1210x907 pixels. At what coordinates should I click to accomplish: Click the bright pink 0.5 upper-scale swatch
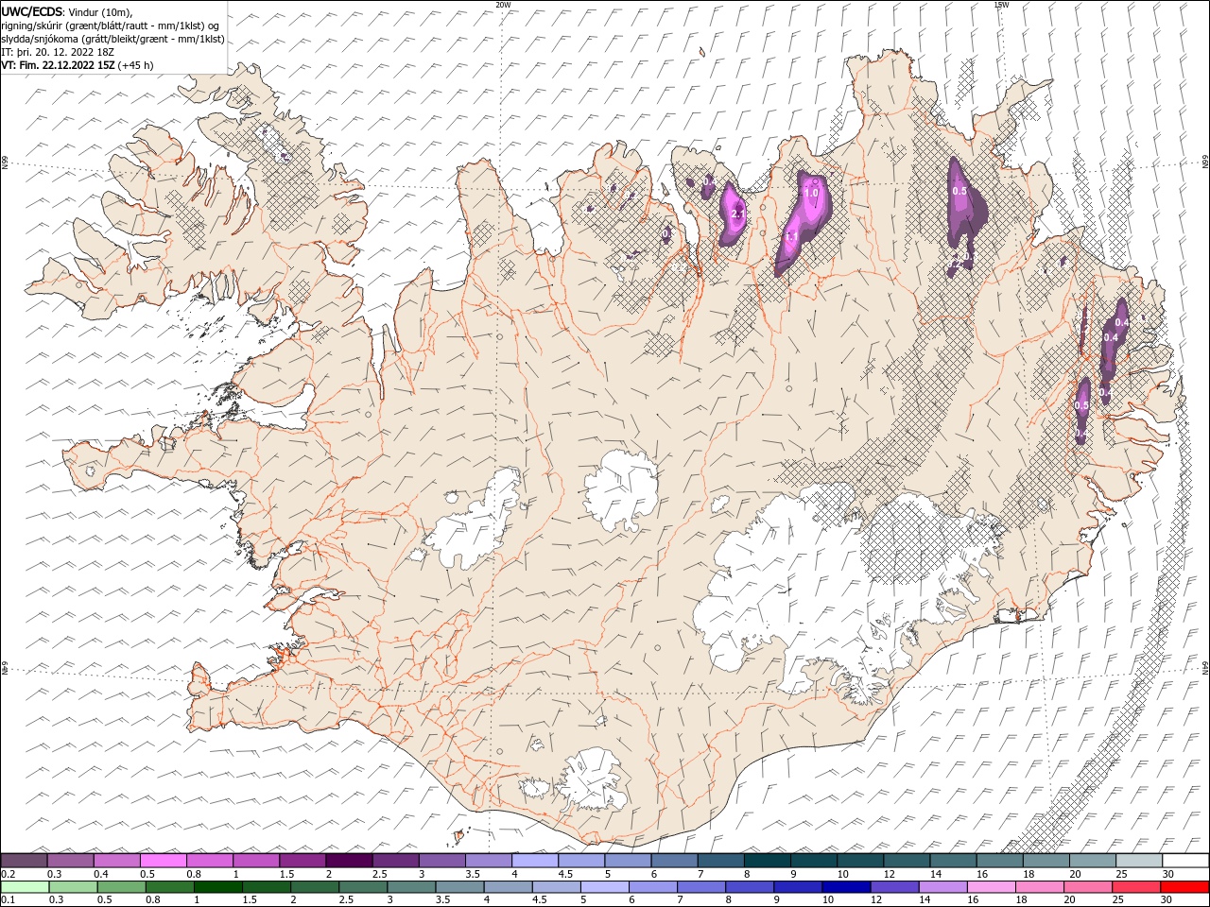[163, 860]
